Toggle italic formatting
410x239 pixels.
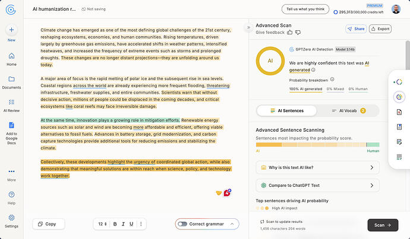[123, 224]
